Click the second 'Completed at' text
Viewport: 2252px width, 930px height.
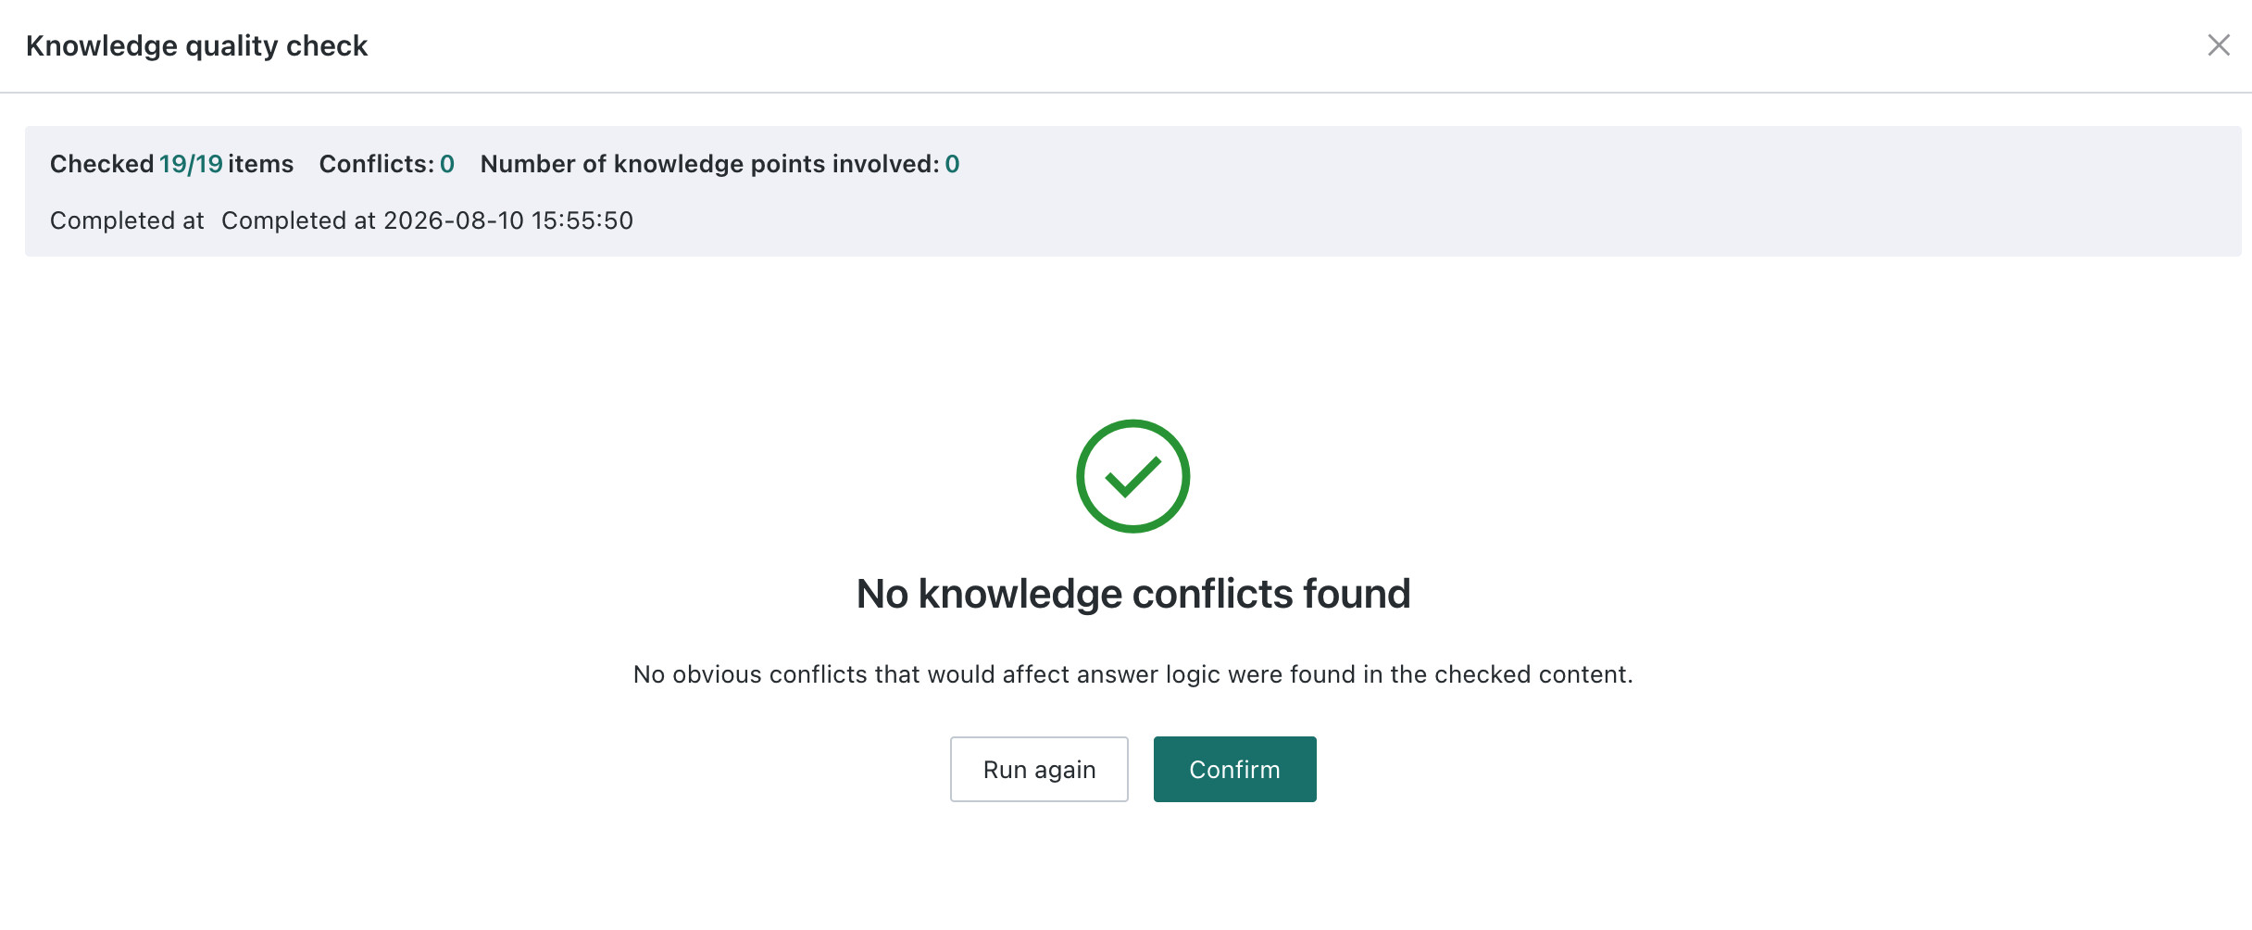tap(298, 220)
